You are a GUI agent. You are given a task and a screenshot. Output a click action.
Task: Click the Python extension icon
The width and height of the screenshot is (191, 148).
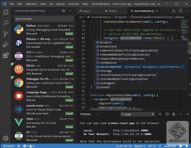19,29
